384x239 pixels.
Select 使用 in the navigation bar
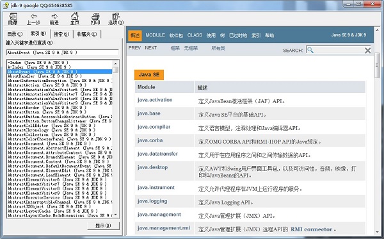(211, 35)
